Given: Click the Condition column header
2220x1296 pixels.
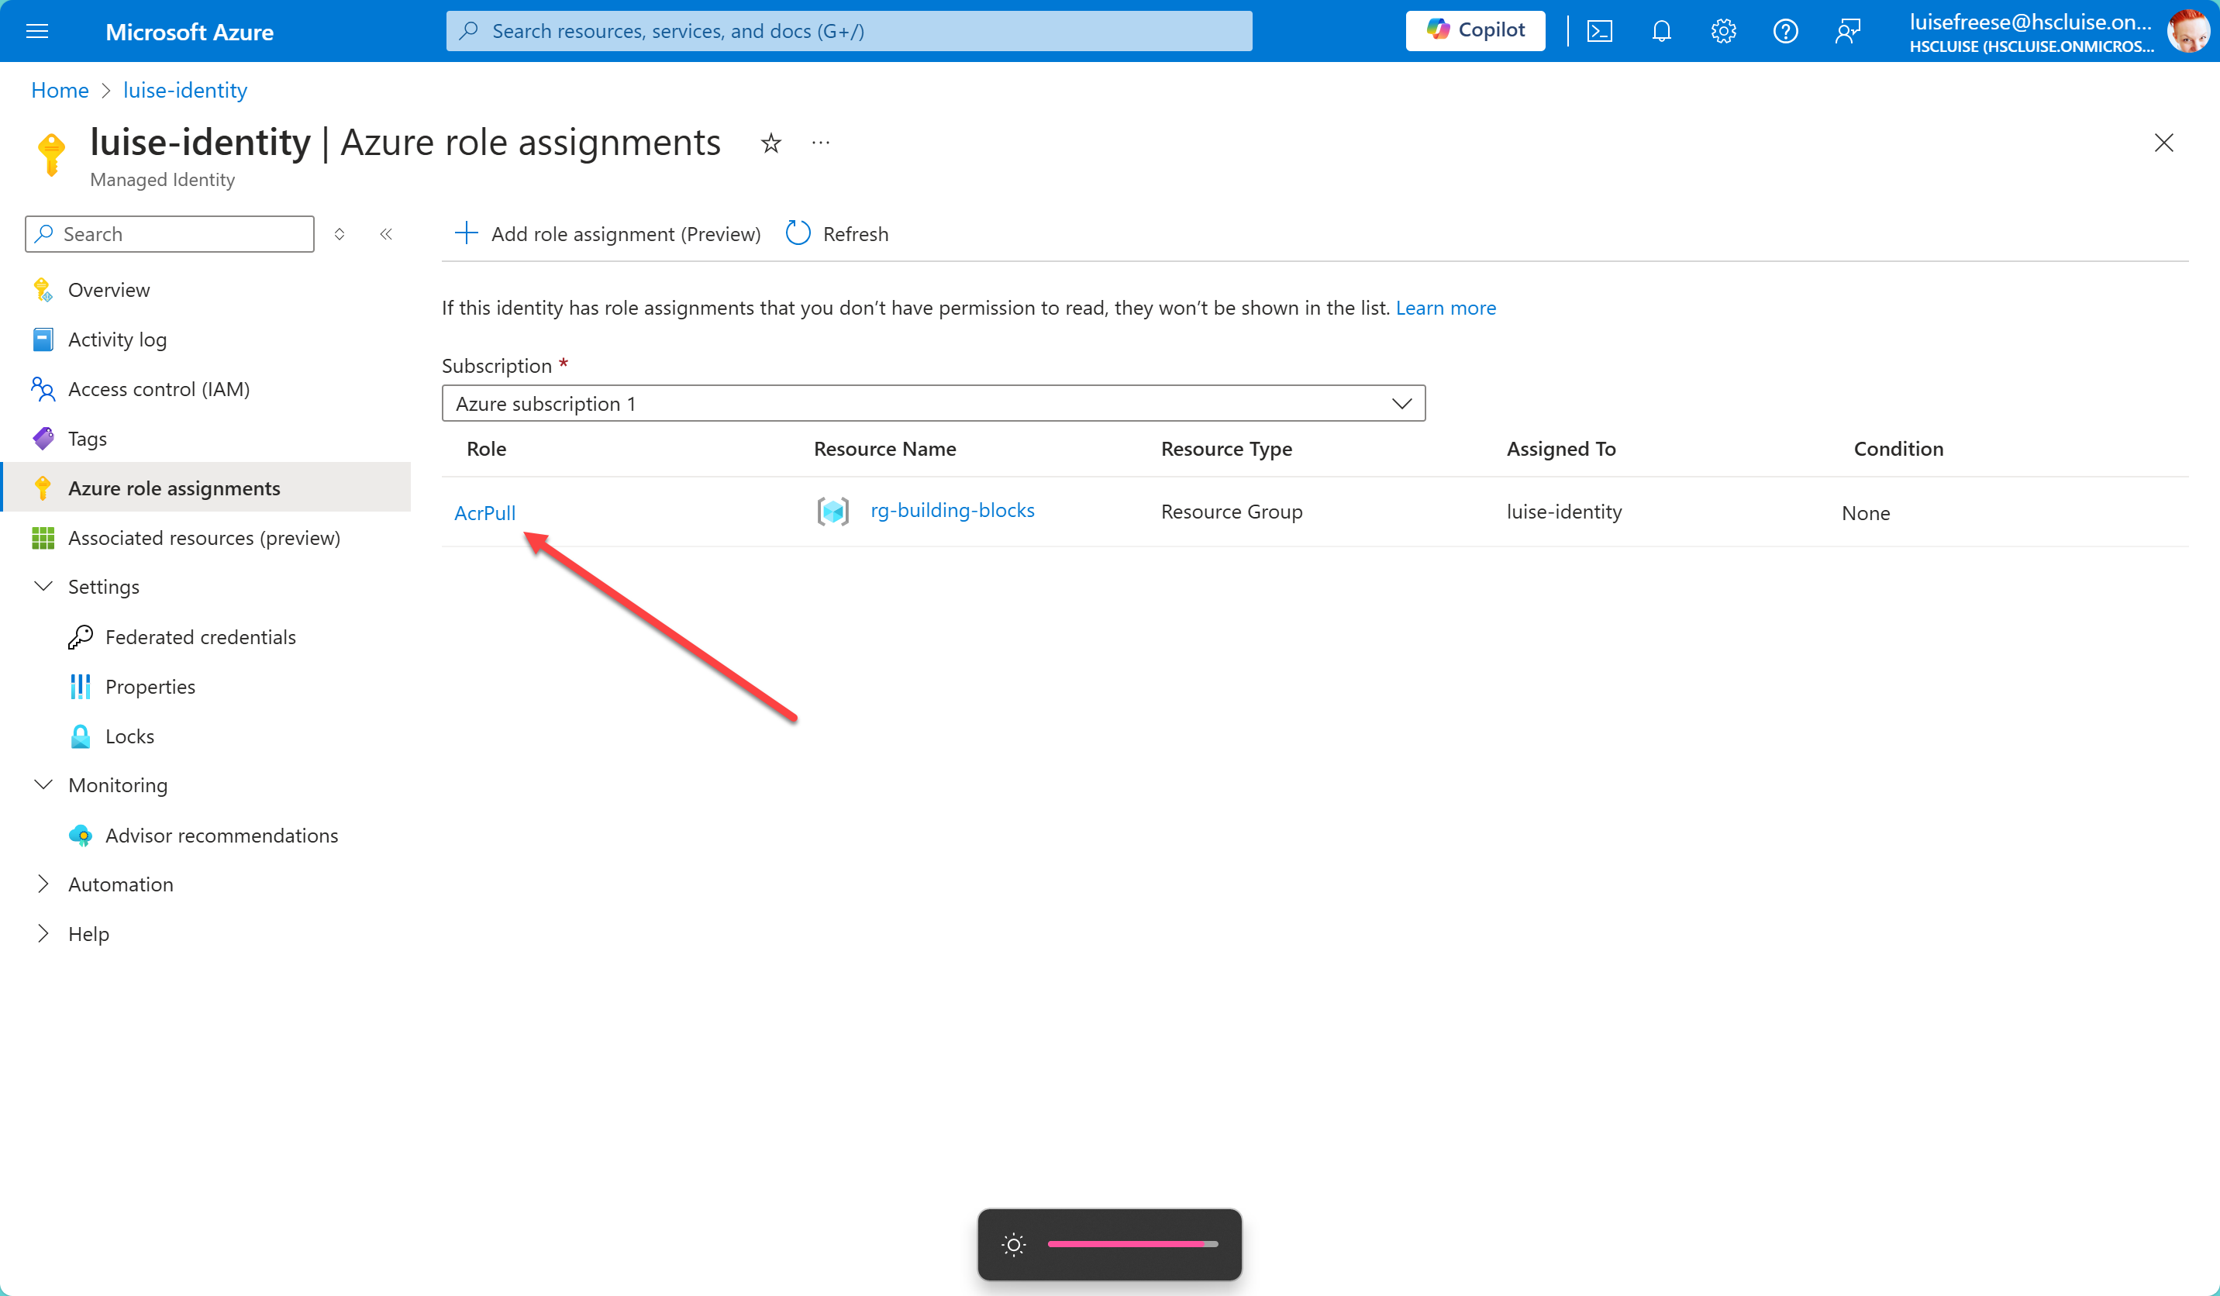Looking at the screenshot, I should pyautogui.click(x=1898, y=449).
